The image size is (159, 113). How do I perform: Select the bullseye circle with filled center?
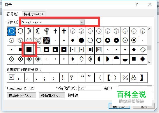[134, 40]
